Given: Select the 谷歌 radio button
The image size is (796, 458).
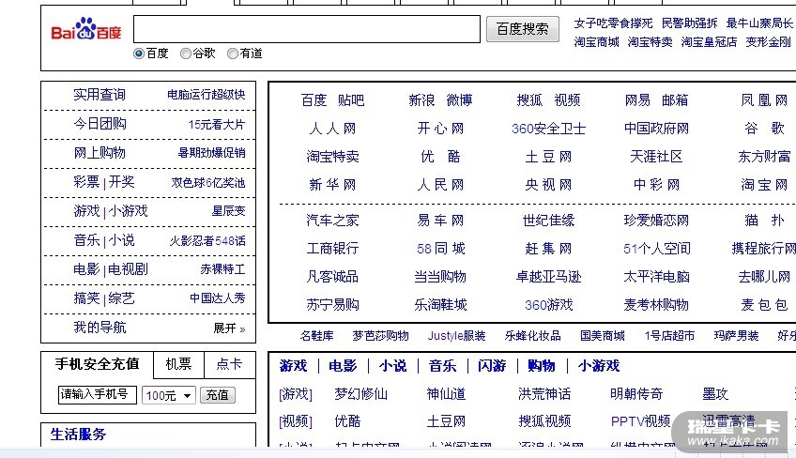Looking at the screenshot, I should [186, 53].
